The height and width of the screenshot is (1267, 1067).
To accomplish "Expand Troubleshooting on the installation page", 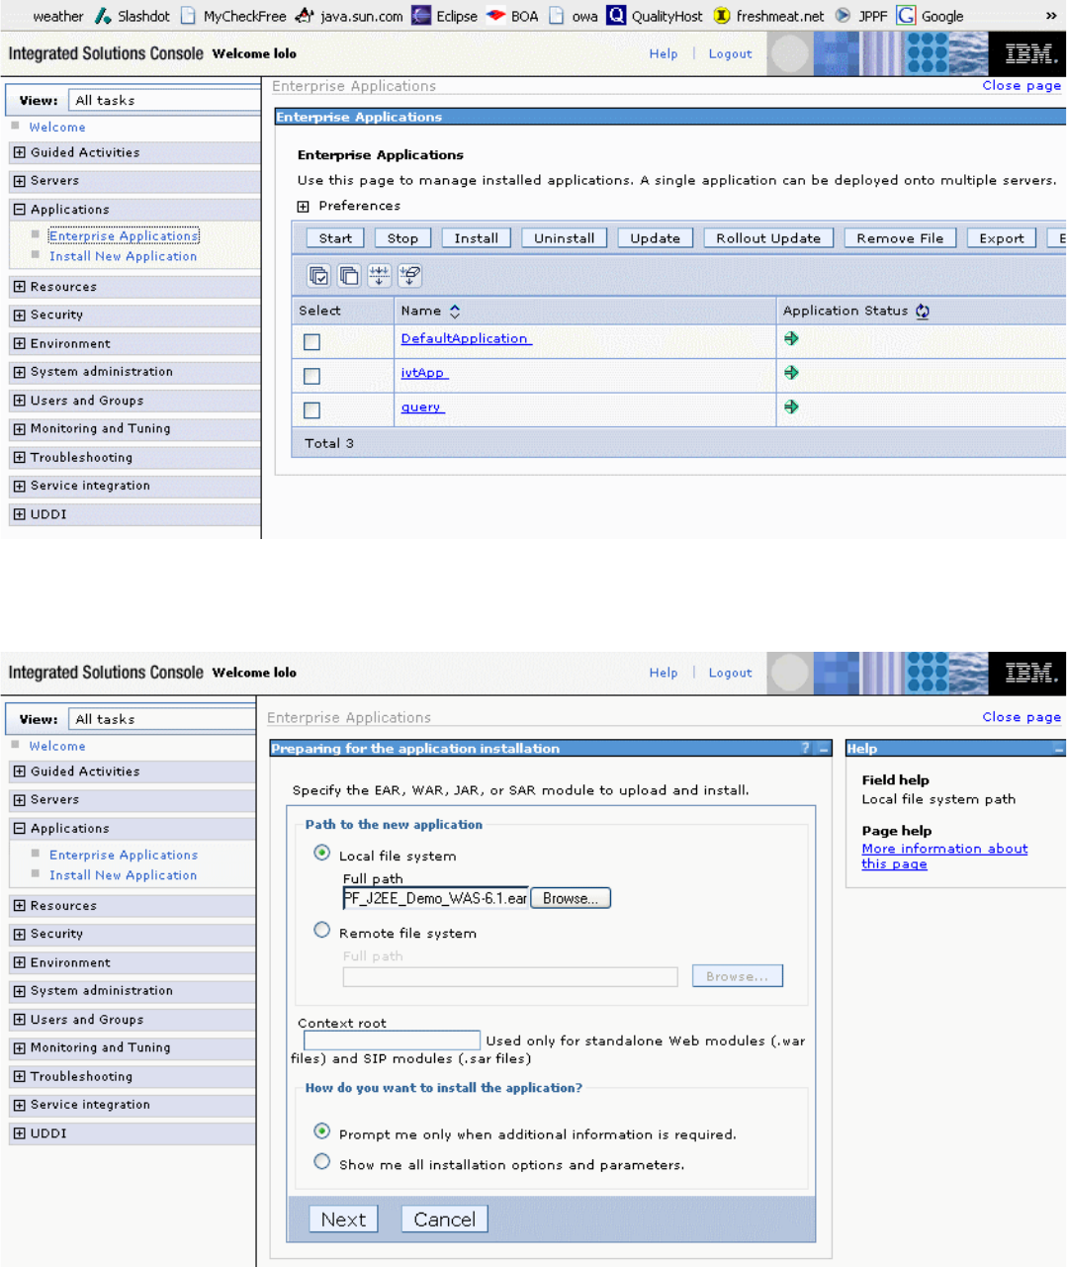I will [19, 1076].
